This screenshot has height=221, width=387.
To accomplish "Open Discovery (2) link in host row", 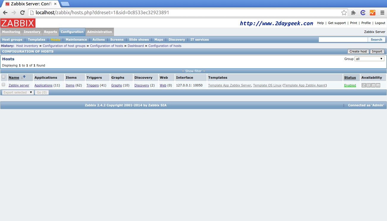I will [142, 85].
